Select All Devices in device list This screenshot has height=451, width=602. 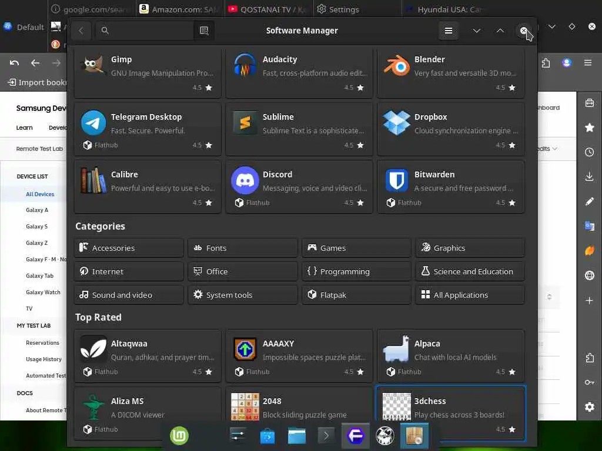40,194
